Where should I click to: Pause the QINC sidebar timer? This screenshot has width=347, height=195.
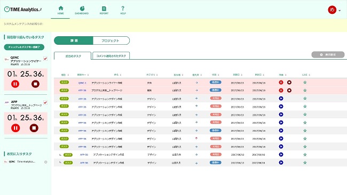15,84
